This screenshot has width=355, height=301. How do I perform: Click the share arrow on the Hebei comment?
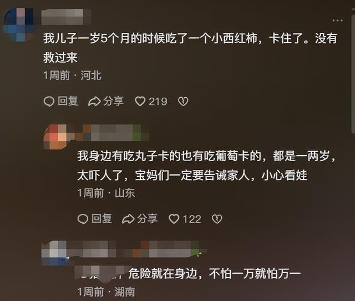click(94, 101)
